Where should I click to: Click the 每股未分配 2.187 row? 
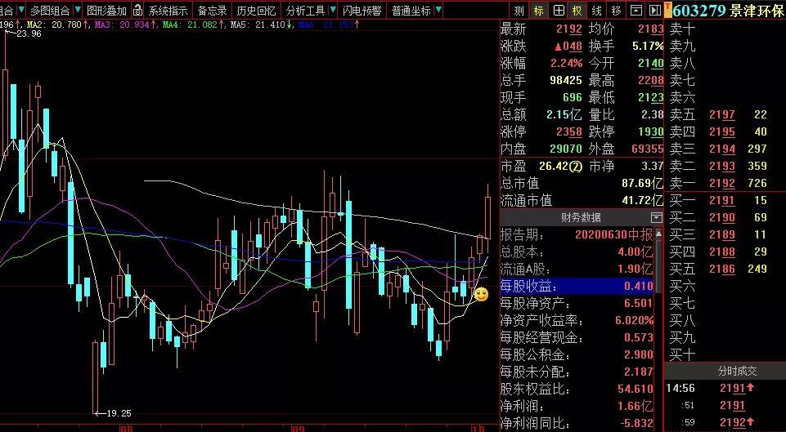pos(577,372)
